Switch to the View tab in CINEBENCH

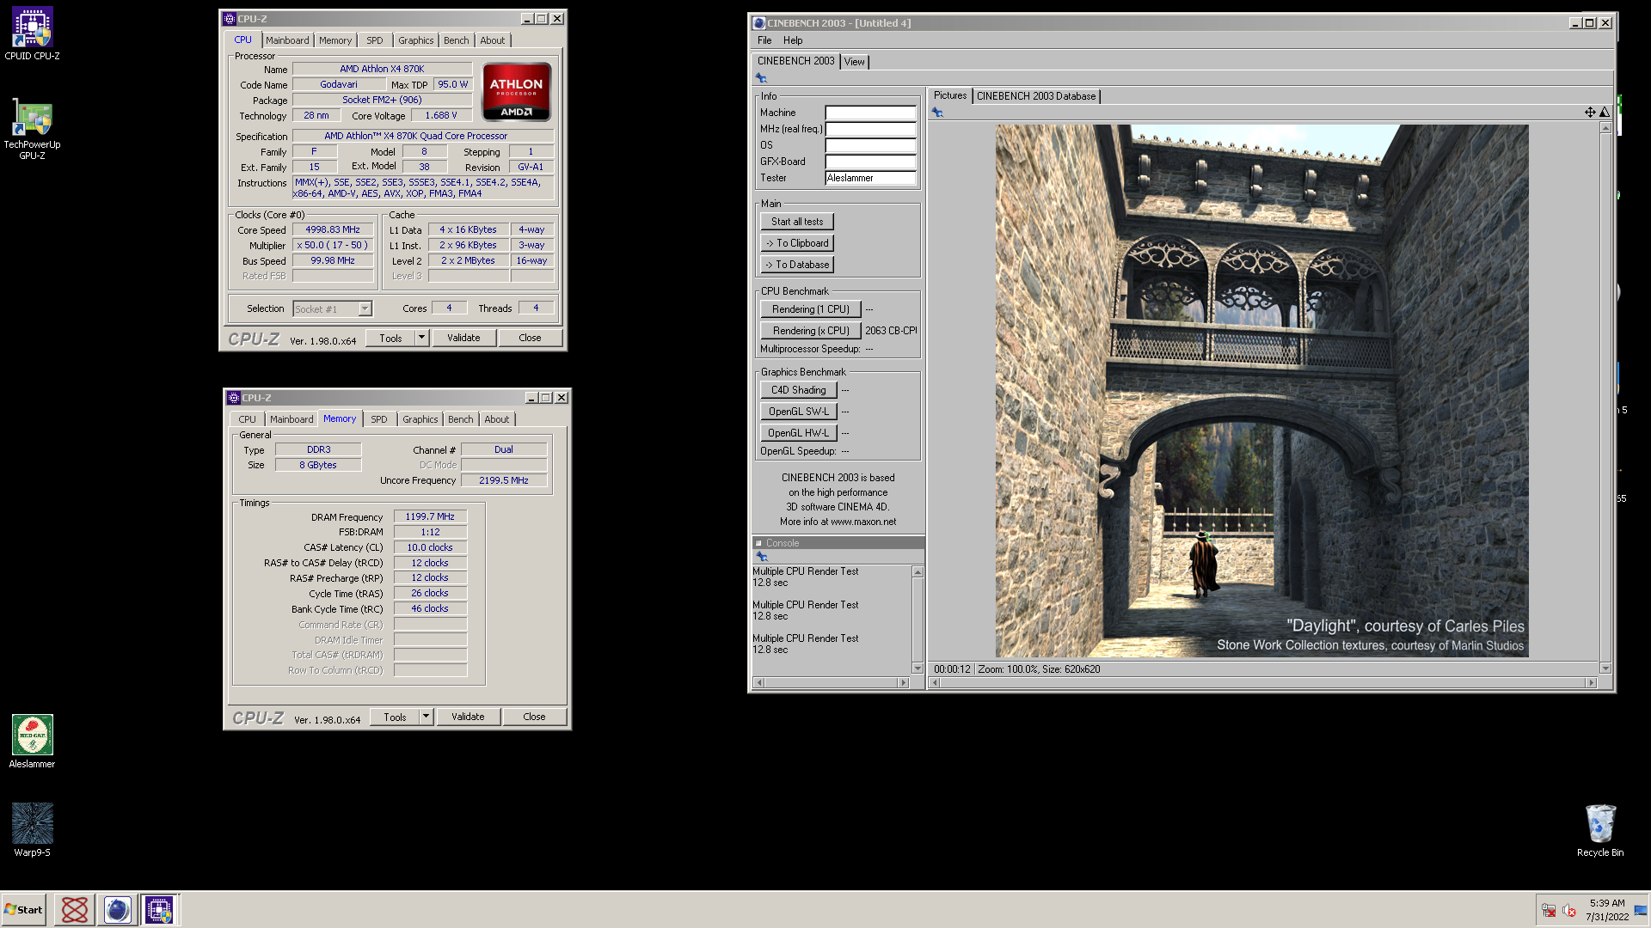click(x=854, y=62)
